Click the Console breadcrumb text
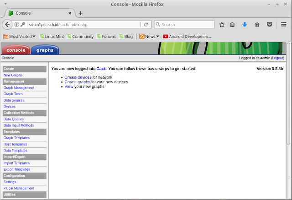 (8, 58)
